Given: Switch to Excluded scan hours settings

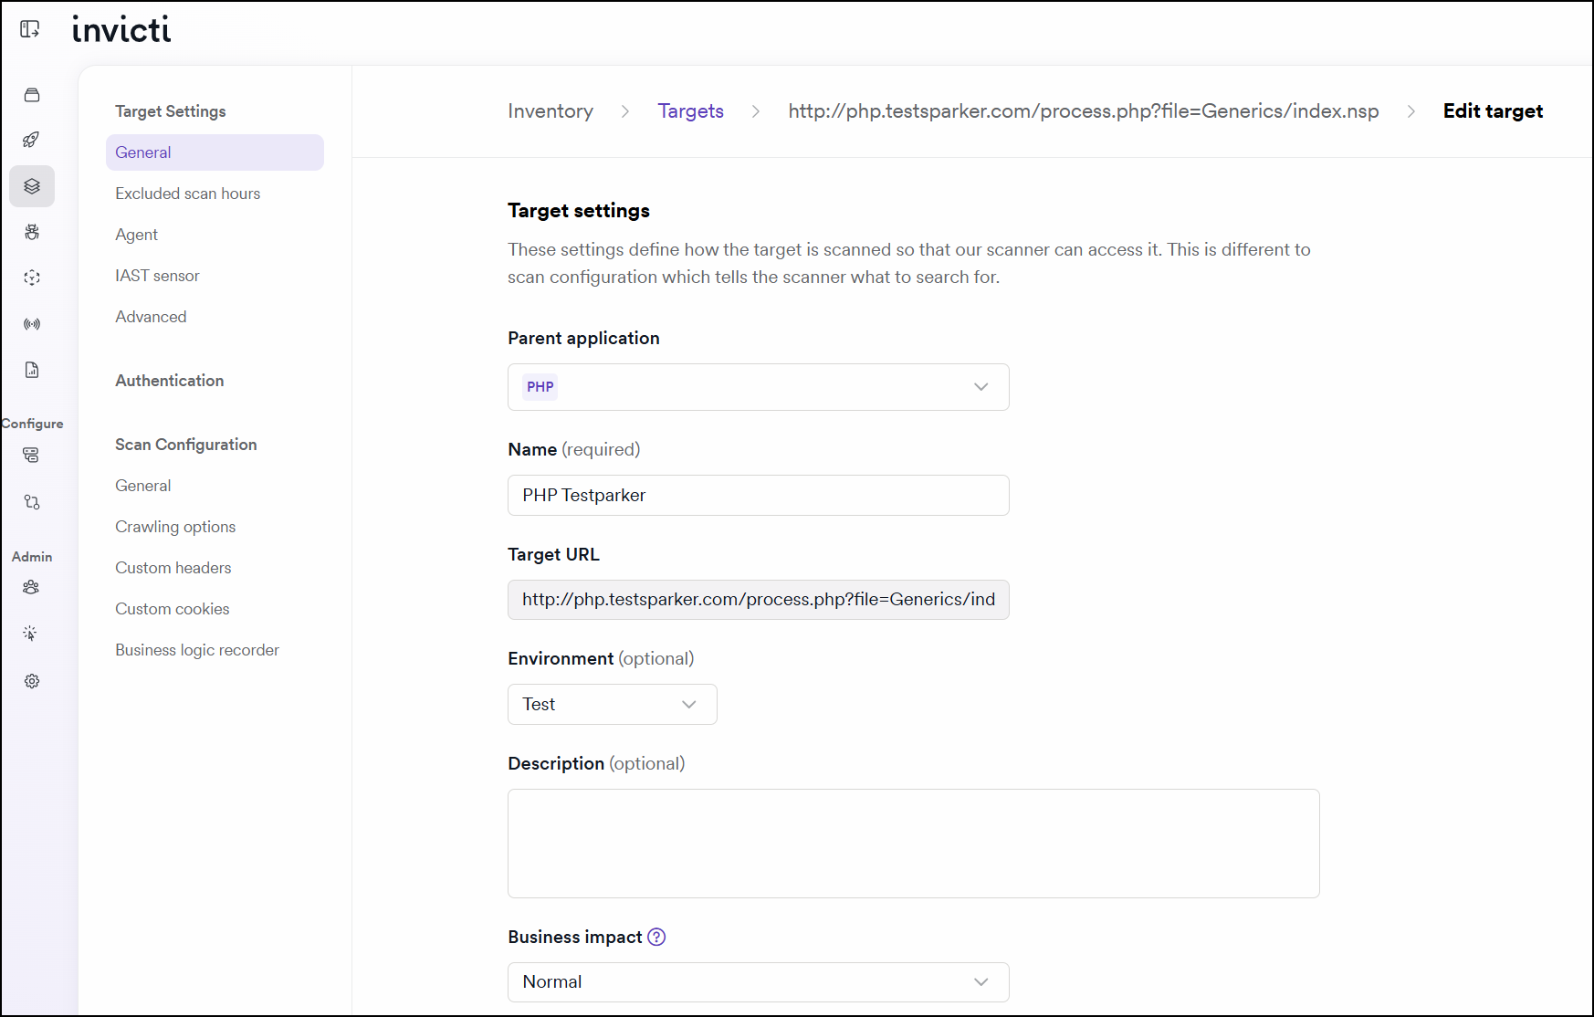Looking at the screenshot, I should [187, 193].
